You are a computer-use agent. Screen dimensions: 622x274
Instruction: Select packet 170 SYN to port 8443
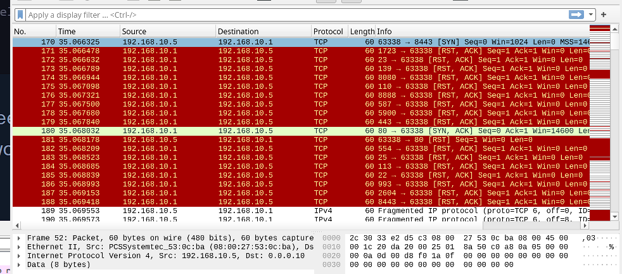301,42
